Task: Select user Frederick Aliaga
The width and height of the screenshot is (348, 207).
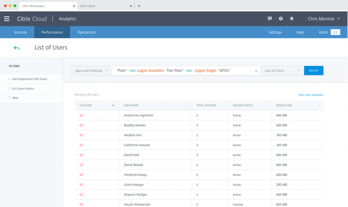Action: point(135,175)
